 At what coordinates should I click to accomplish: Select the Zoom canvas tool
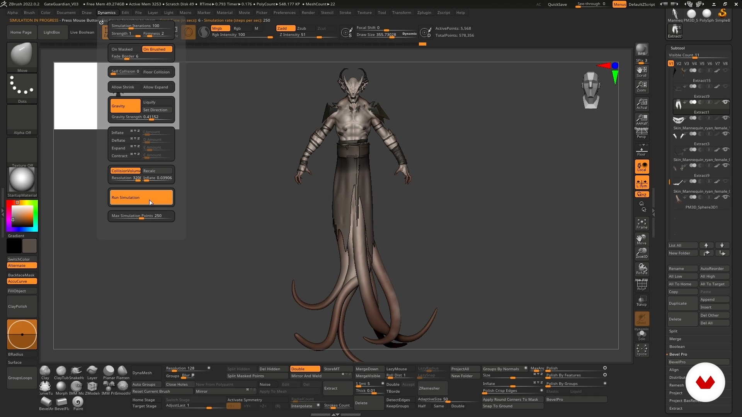click(642, 86)
